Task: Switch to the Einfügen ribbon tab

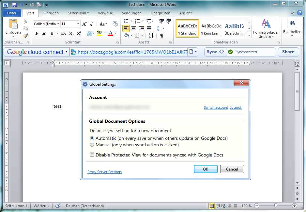Action: tap(51, 13)
